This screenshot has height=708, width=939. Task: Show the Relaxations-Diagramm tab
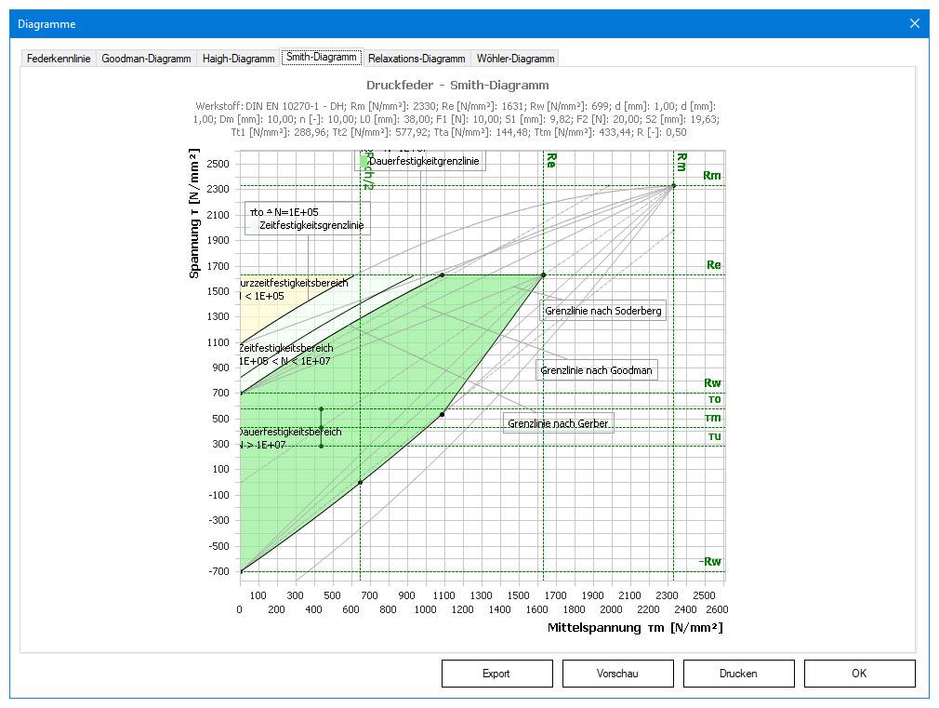416,58
